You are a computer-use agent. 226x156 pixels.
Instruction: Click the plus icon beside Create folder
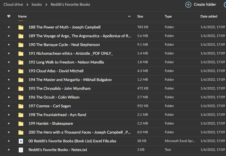[x=188, y=5]
